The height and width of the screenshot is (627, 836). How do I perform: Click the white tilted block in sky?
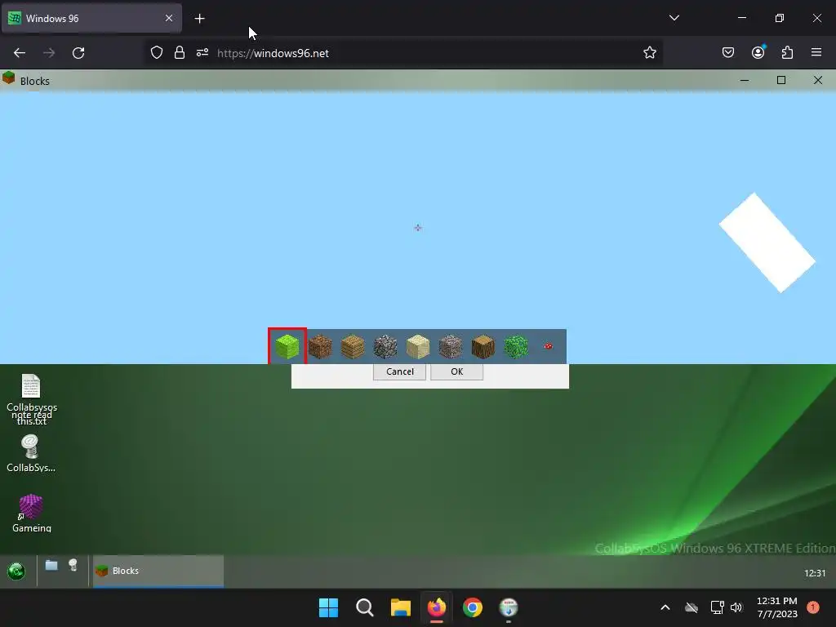(767, 242)
